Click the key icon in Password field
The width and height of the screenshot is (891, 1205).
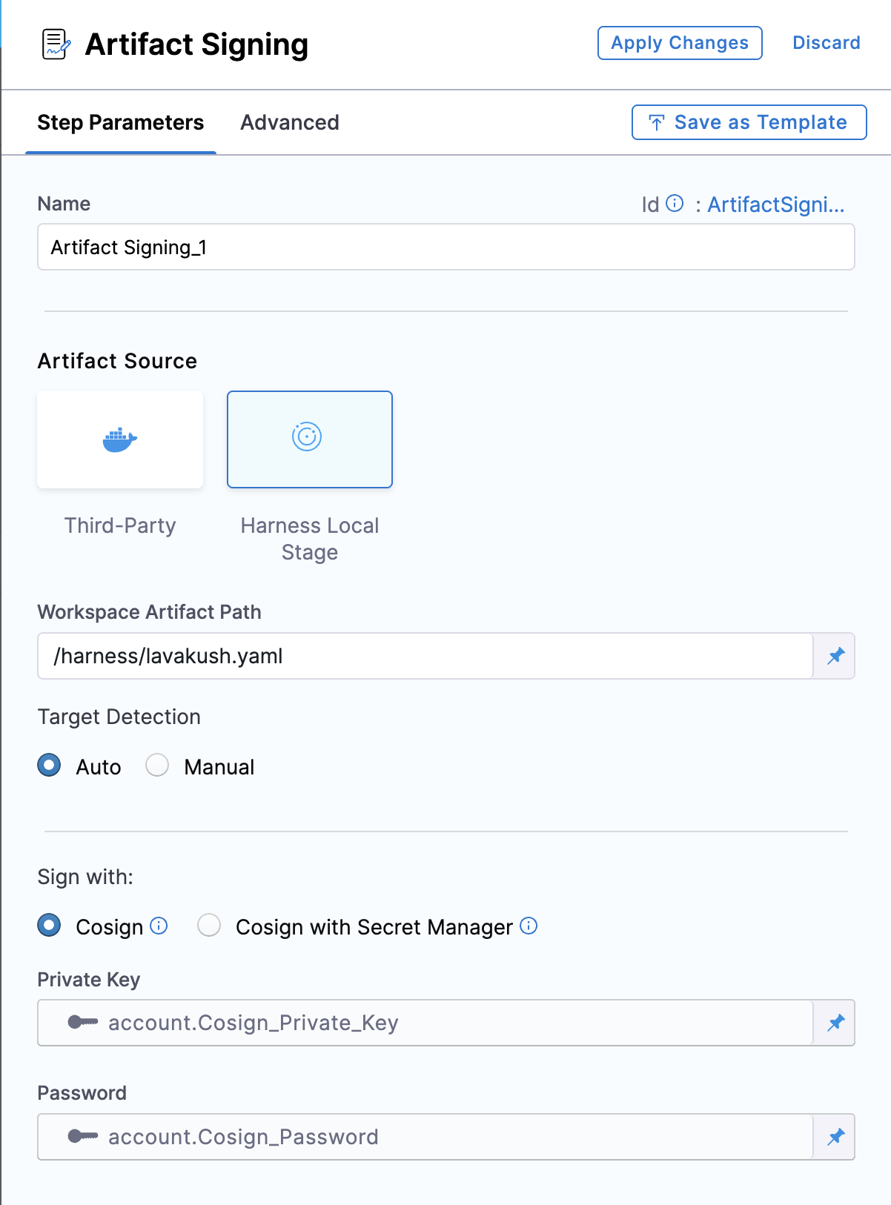[x=82, y=1137]
